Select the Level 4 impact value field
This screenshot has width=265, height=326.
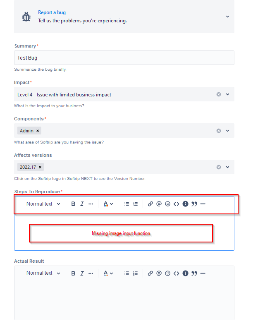click(124, 94)
